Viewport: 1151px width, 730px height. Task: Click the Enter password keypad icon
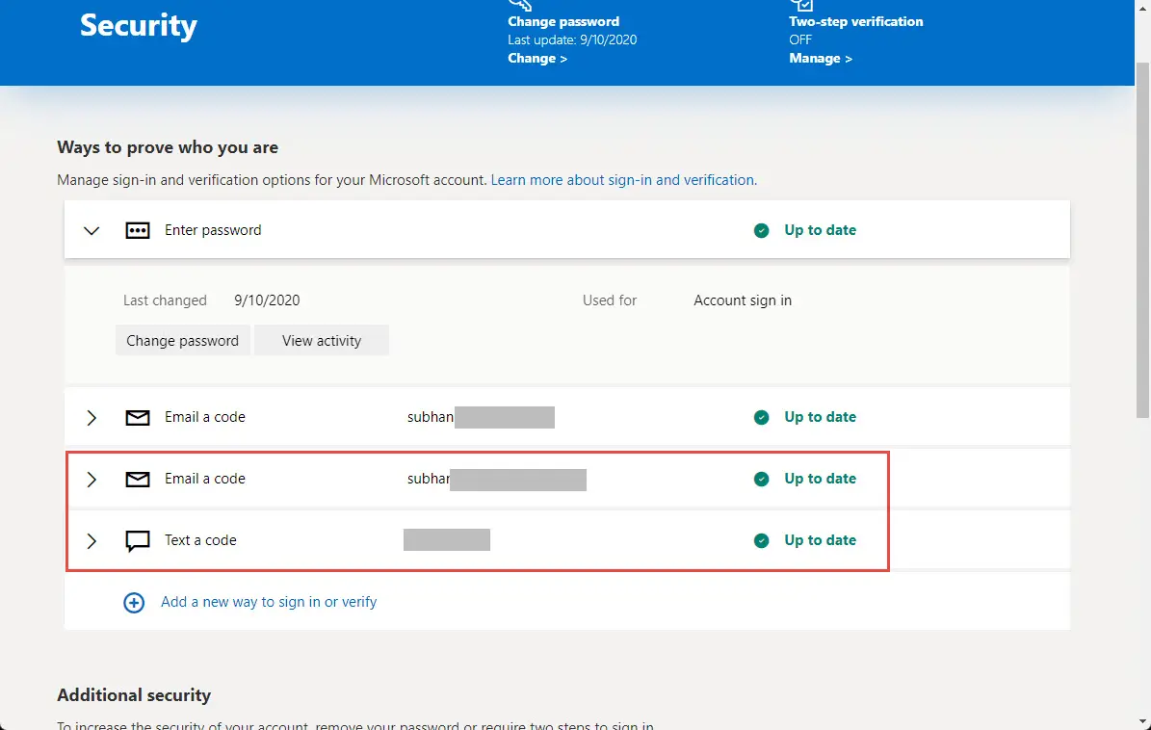138,230
